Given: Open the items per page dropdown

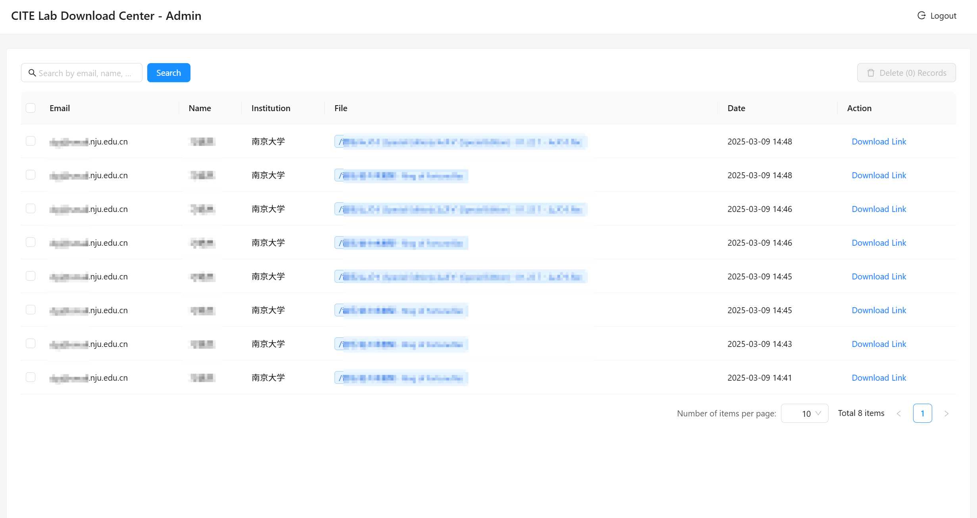Looking at the screenshot, I should 804,414.
